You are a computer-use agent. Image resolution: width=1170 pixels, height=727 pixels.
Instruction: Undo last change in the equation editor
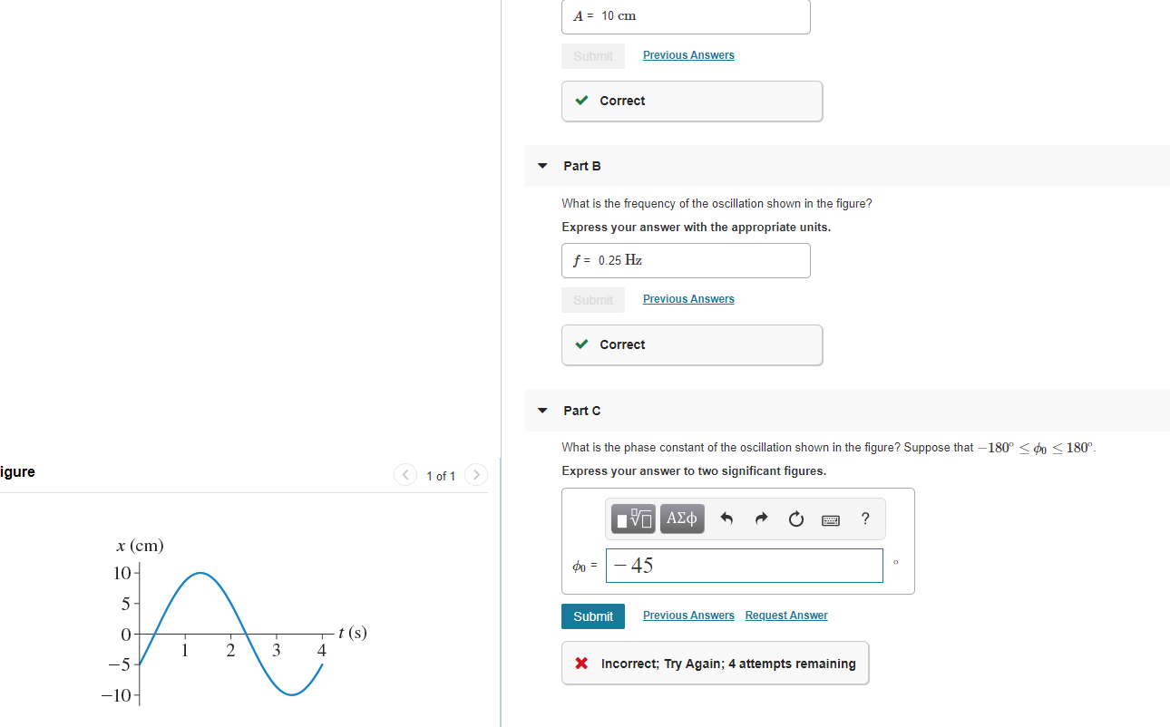click(726, 519)
